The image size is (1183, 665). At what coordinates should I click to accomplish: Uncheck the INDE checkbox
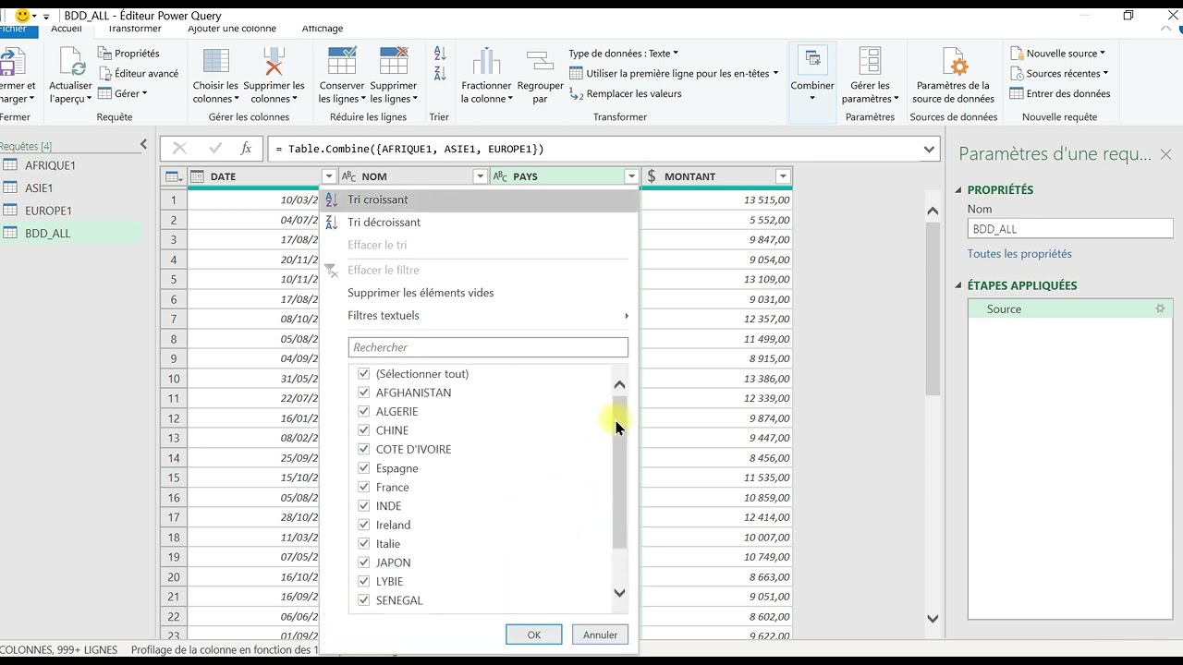pos(364,506)
